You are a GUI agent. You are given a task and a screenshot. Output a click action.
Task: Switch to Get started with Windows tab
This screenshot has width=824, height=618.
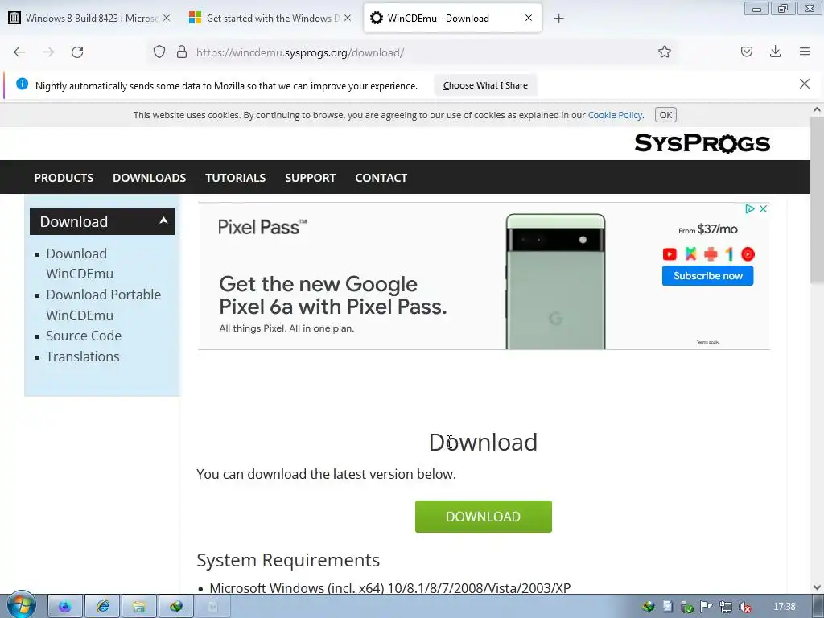[270, 18]
